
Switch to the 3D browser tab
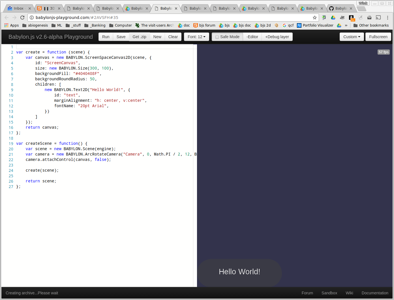pyautogui.click(x=49, y=8)
